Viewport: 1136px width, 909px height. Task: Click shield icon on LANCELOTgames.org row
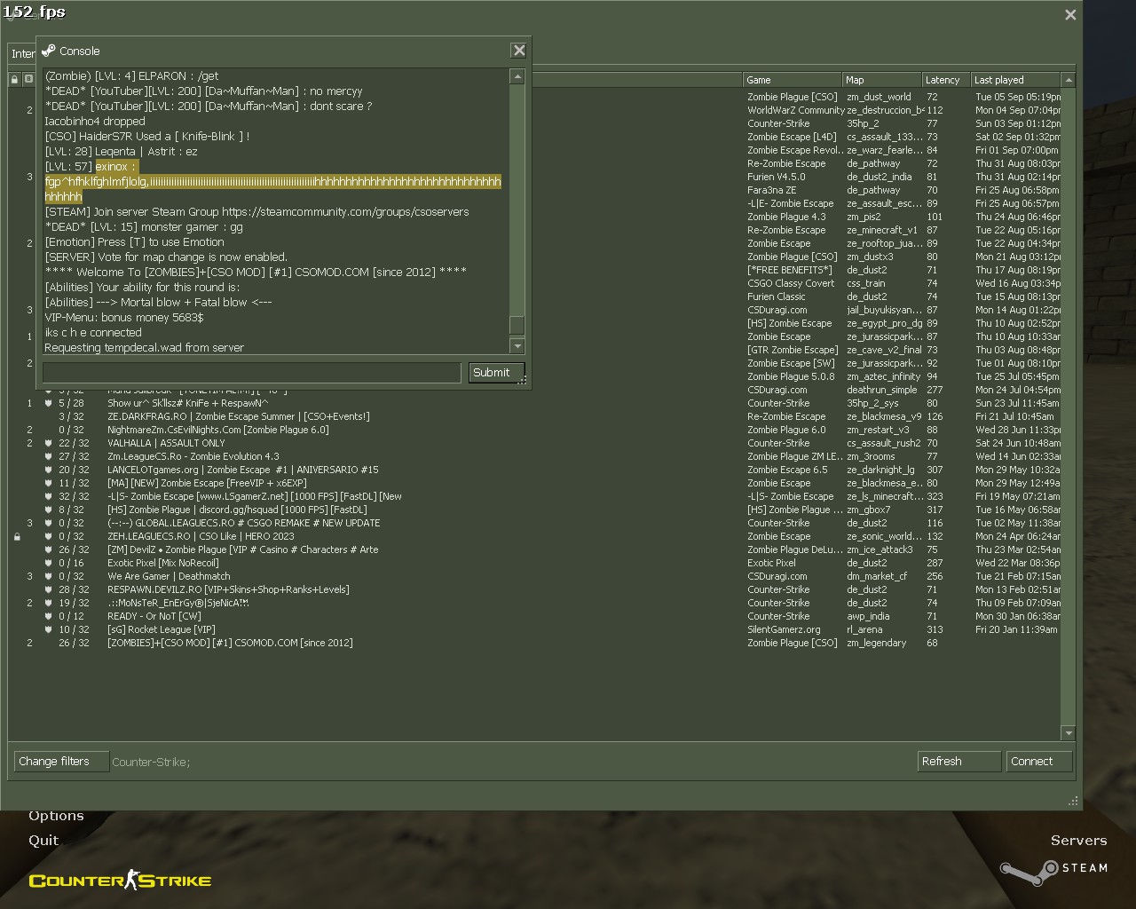pyautogui.click(x=50, y=470)
